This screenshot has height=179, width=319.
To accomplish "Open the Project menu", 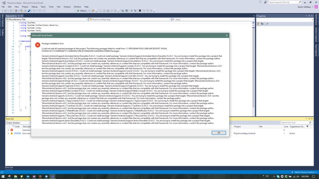I will pos(25,7).
